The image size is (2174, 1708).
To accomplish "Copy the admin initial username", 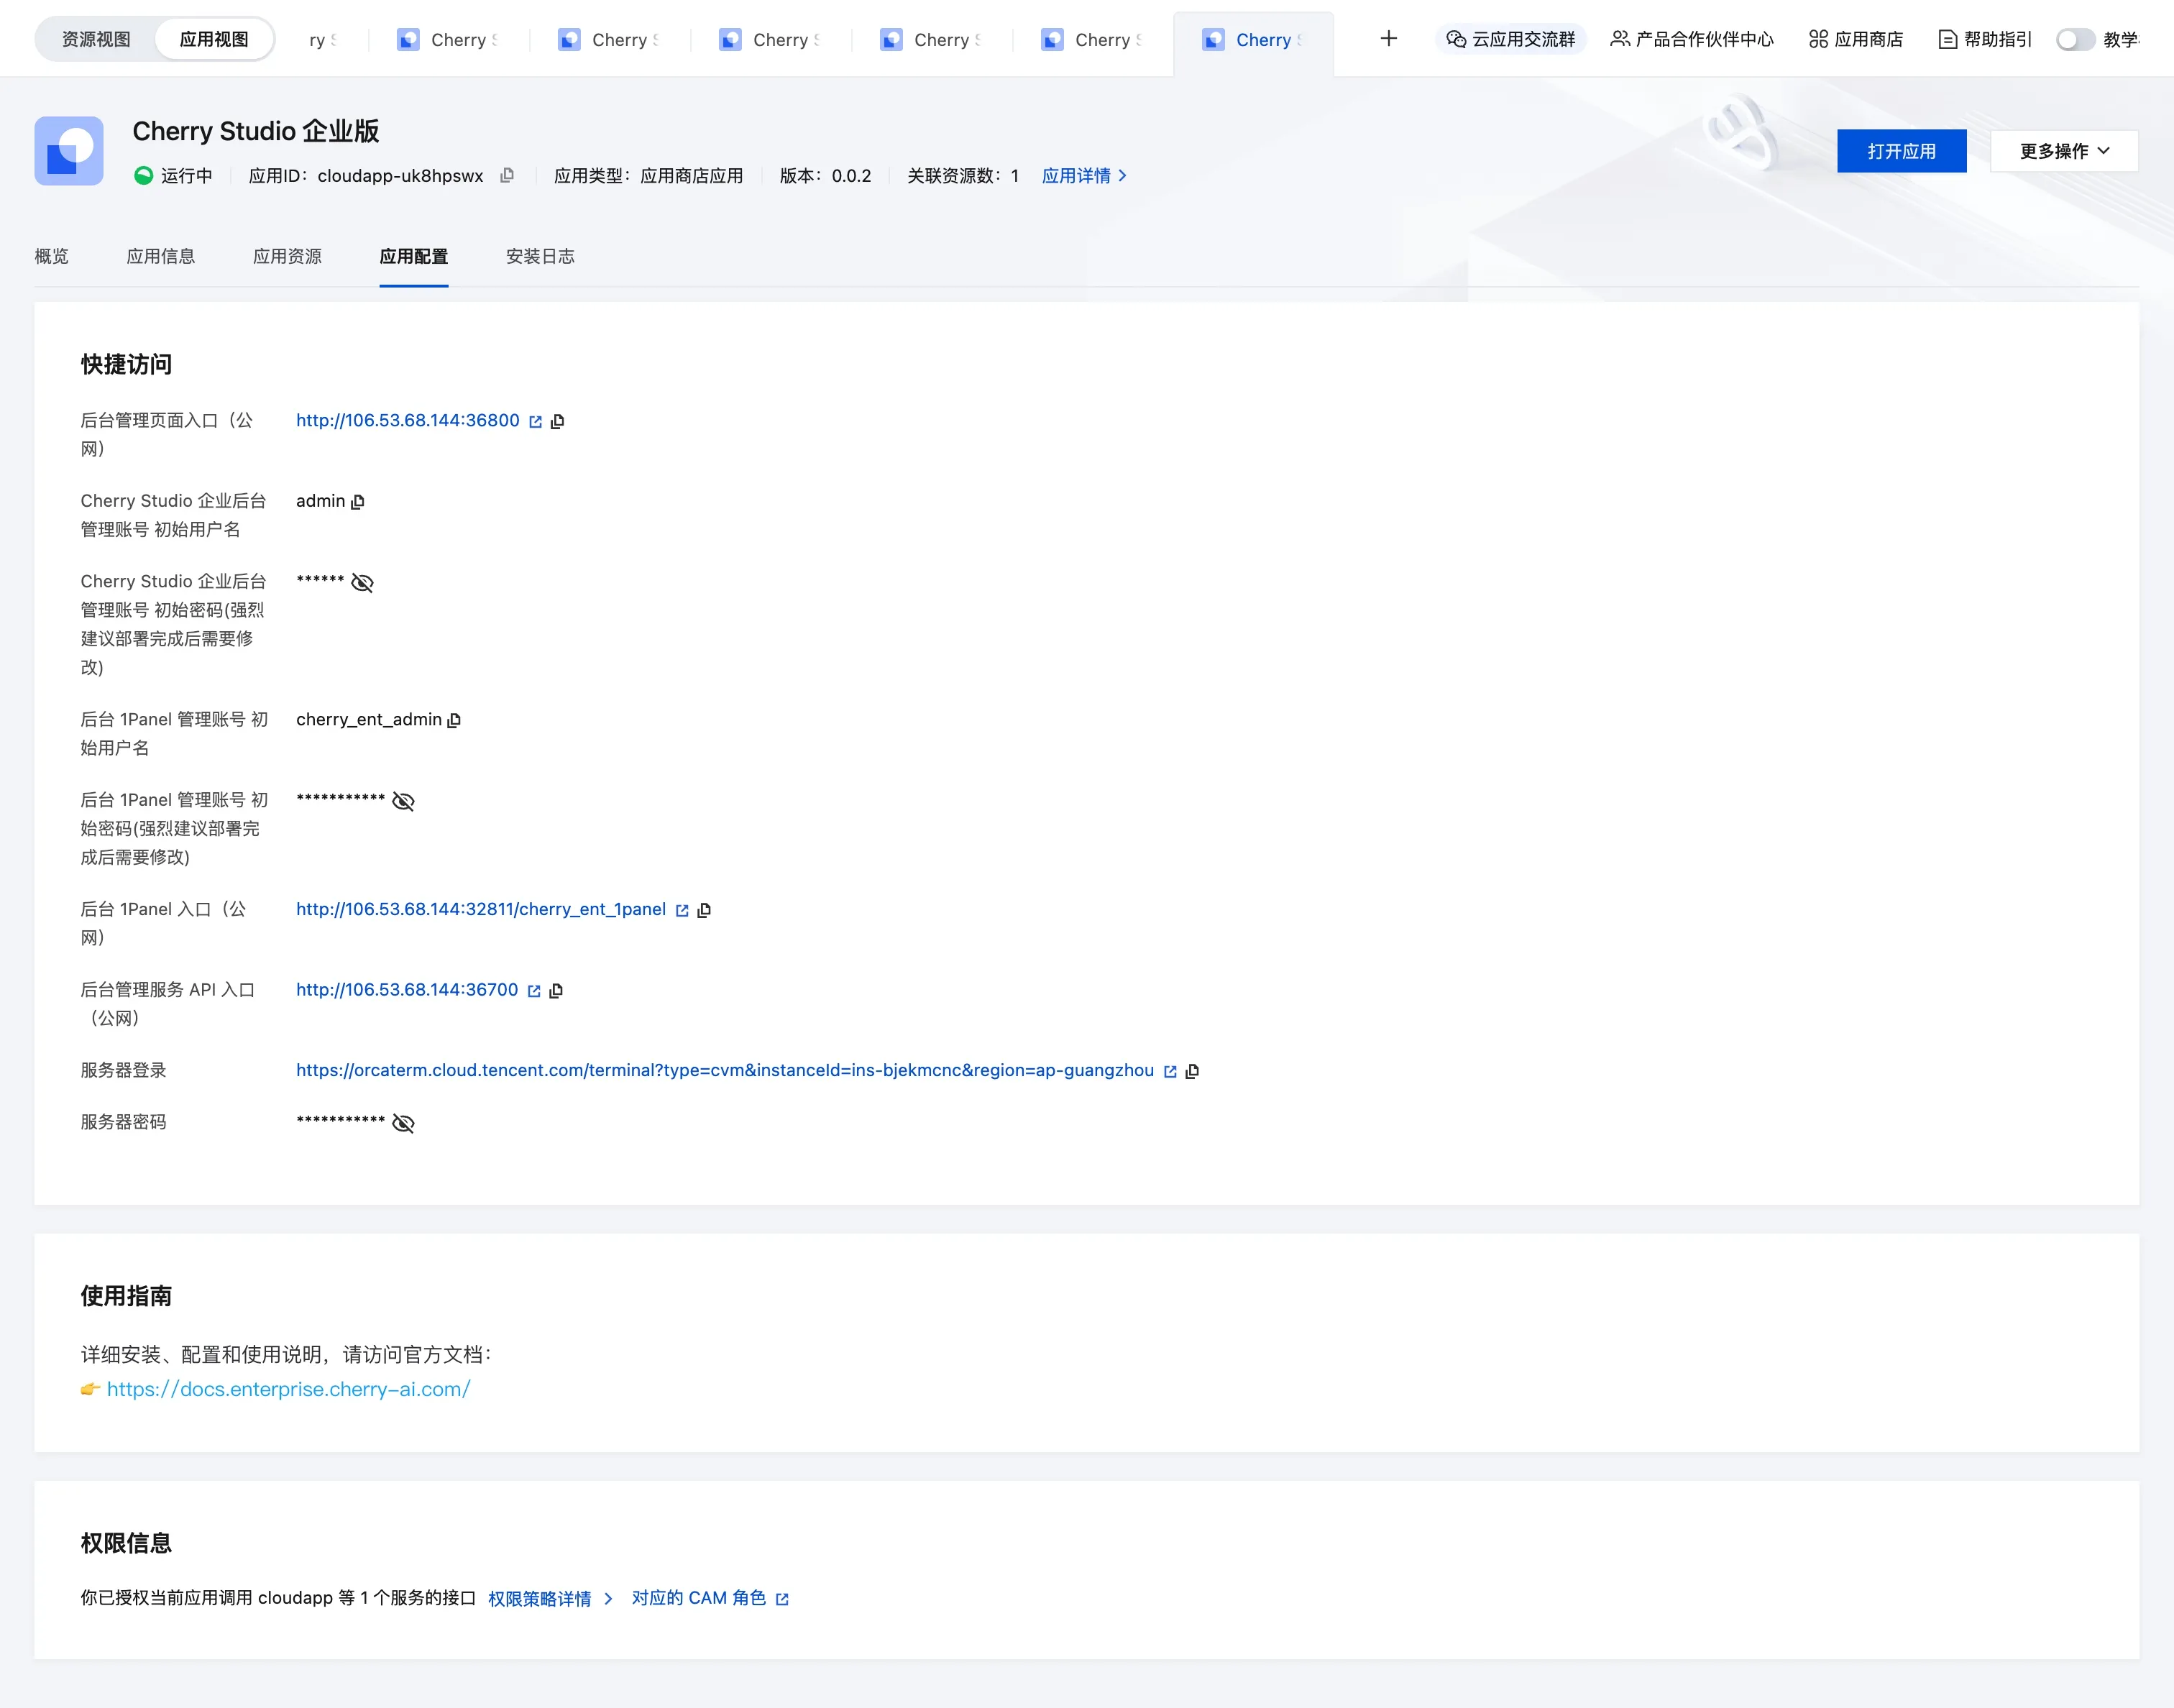I will pos(358,501).
